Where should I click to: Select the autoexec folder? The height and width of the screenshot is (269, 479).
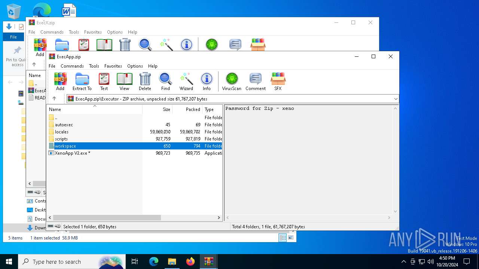(x=135, y=125)
